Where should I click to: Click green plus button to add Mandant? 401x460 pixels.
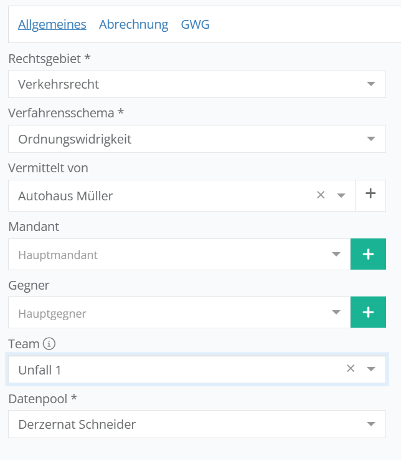coord(368,254)
